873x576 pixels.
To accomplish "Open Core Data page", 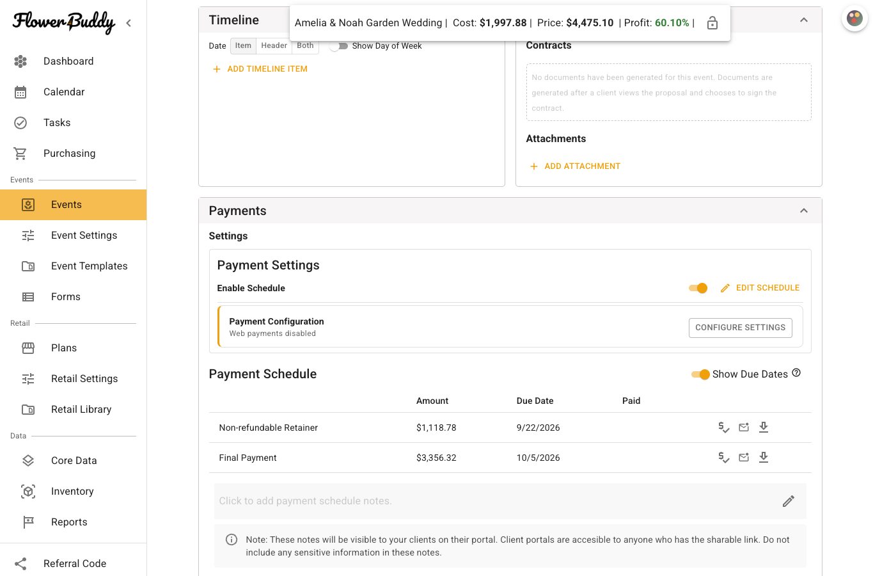I will 74,461.
